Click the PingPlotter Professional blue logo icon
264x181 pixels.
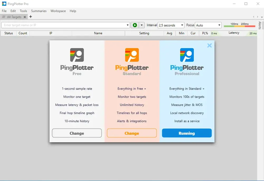[187, 55]
